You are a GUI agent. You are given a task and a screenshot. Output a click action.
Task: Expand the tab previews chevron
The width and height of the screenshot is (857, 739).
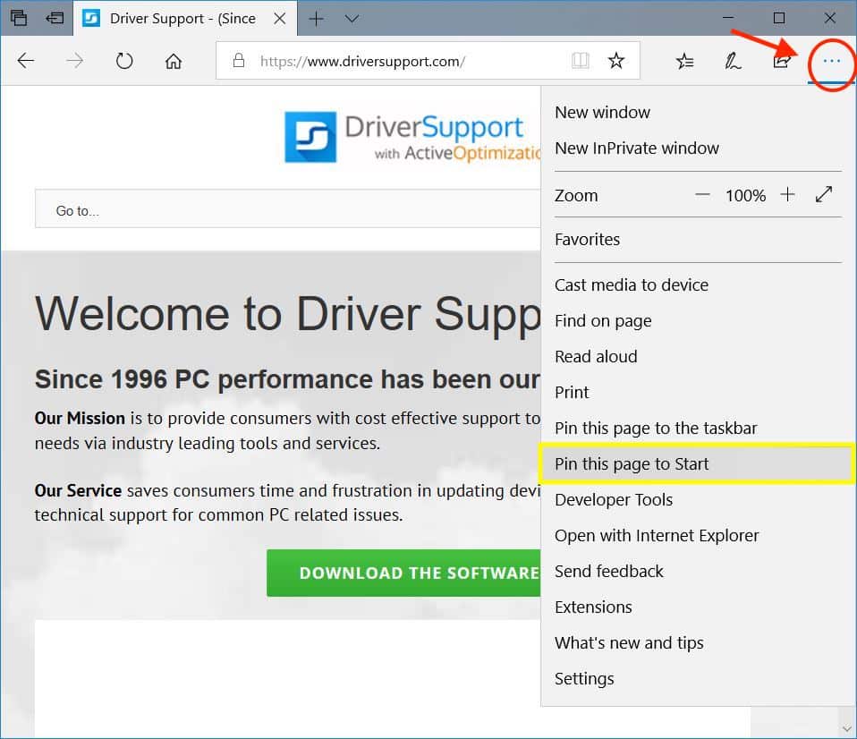(x=352, y=18)
